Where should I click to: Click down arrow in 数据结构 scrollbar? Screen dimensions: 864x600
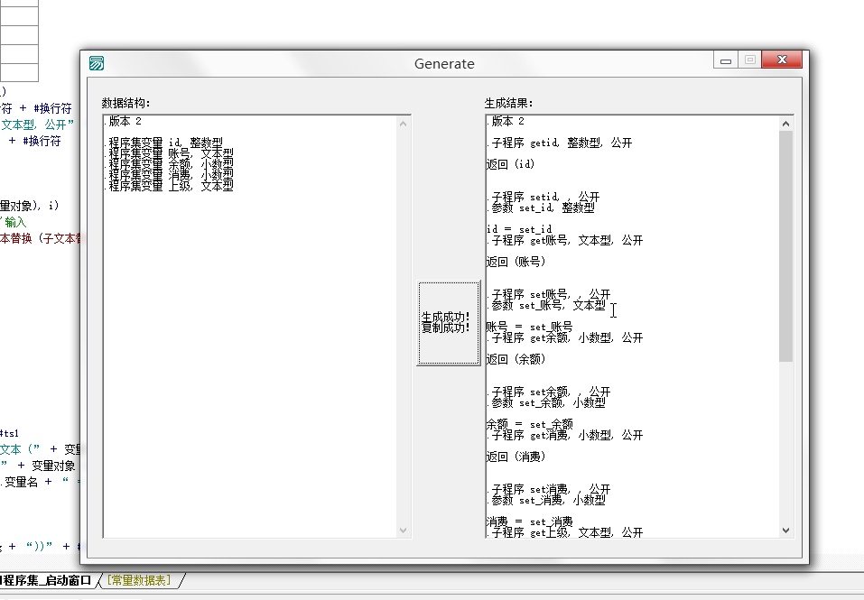(404, 531)
